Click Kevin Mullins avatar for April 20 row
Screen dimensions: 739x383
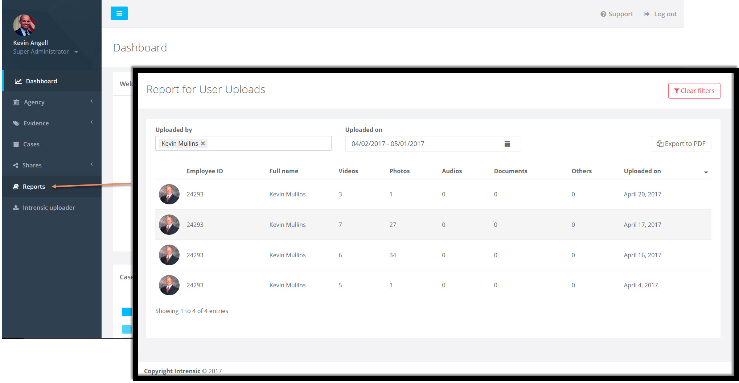[169, 194]
